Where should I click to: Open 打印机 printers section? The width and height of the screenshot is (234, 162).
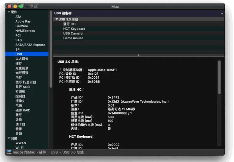point(20,91)
